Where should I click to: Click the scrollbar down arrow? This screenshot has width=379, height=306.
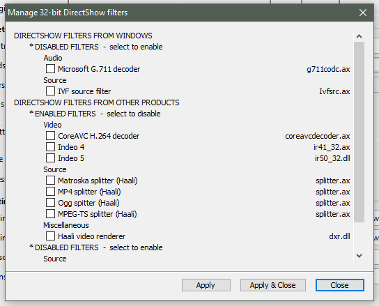[359, 256]
